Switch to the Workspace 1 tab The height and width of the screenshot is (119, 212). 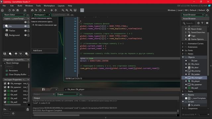[40, 15]
